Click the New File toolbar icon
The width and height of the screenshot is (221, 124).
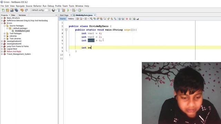point(3,10)
